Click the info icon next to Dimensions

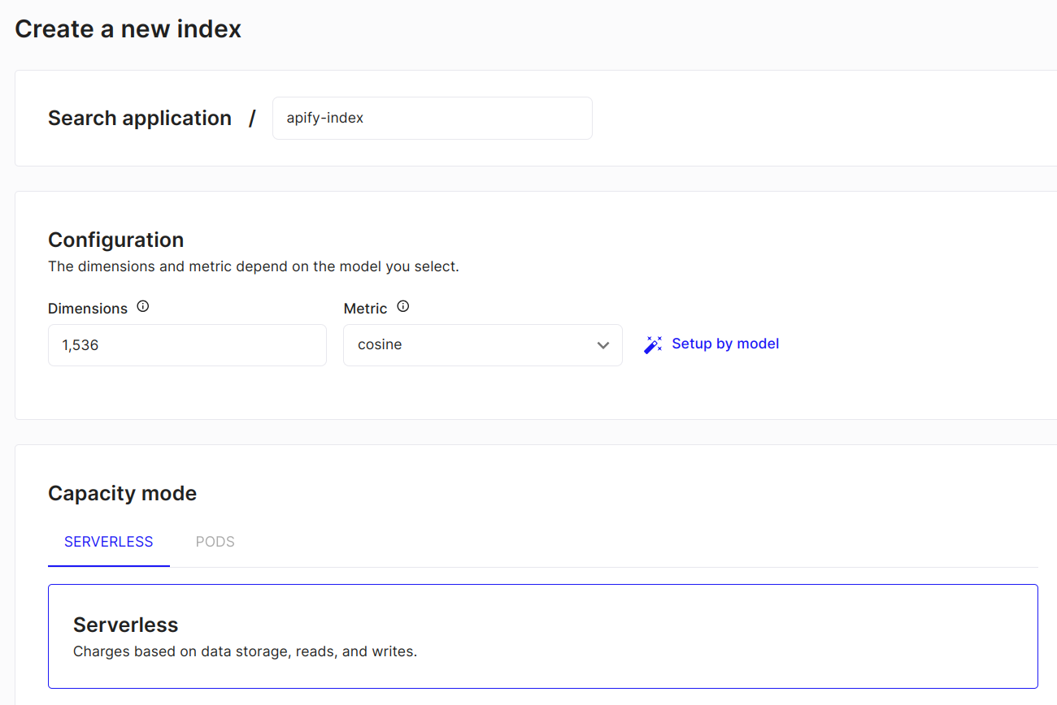tap(142, 305)
